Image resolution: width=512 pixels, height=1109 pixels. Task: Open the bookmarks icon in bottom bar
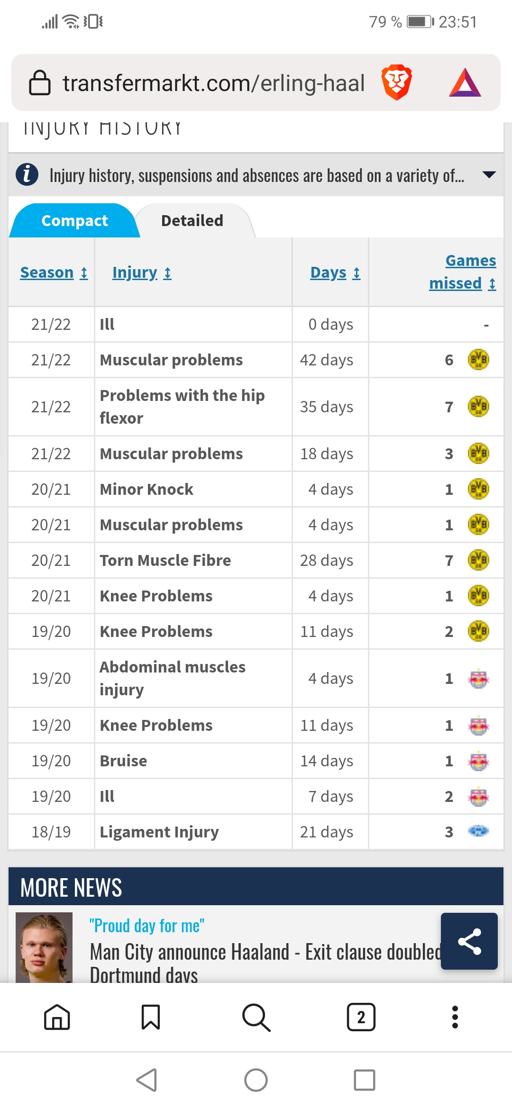pyautogui.click(x=151, y=1017)
